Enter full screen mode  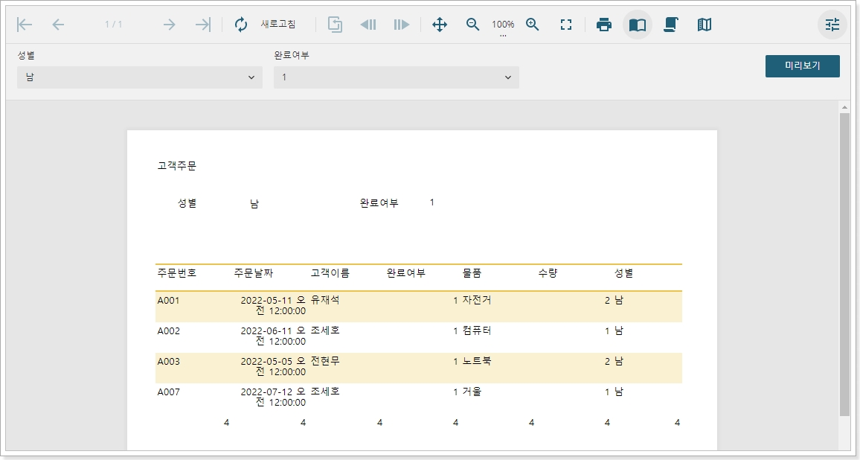[x=566, y=25]
